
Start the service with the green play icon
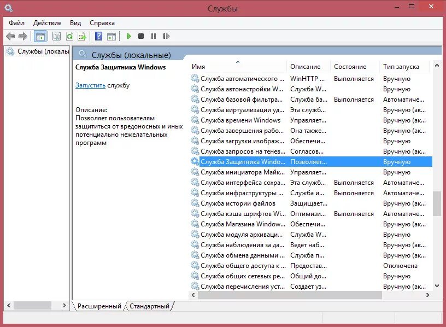pos(129,36)
